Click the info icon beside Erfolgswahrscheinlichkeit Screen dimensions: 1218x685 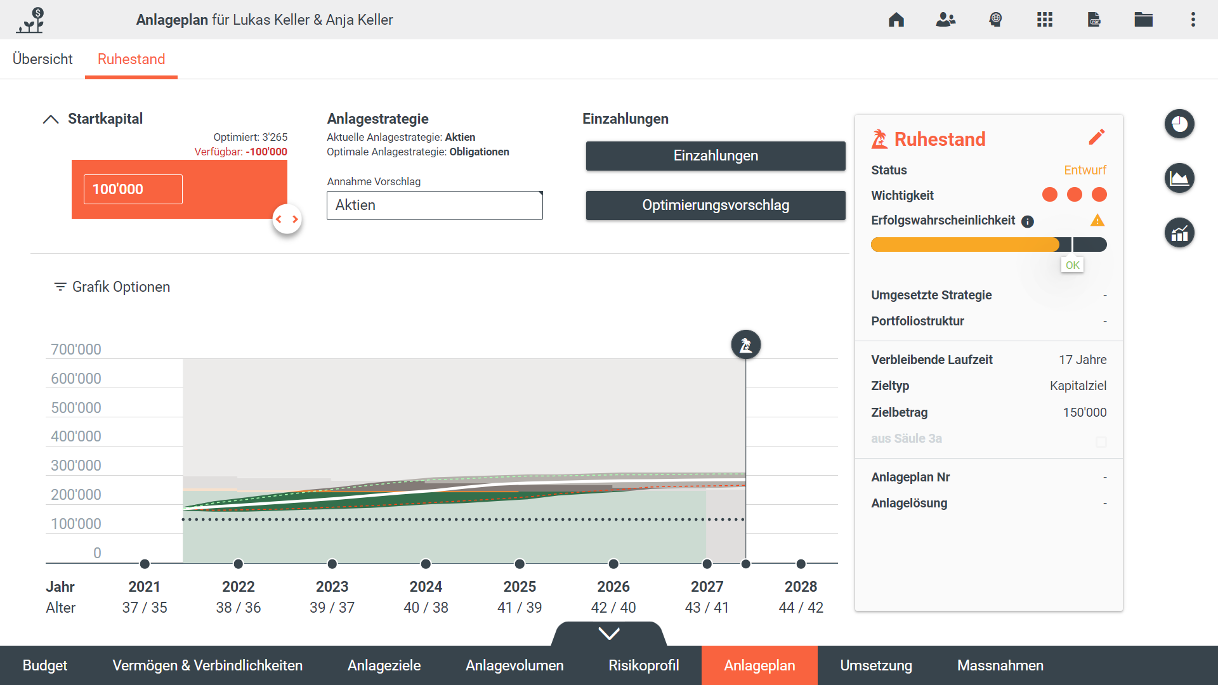(x=1028, y=221)
